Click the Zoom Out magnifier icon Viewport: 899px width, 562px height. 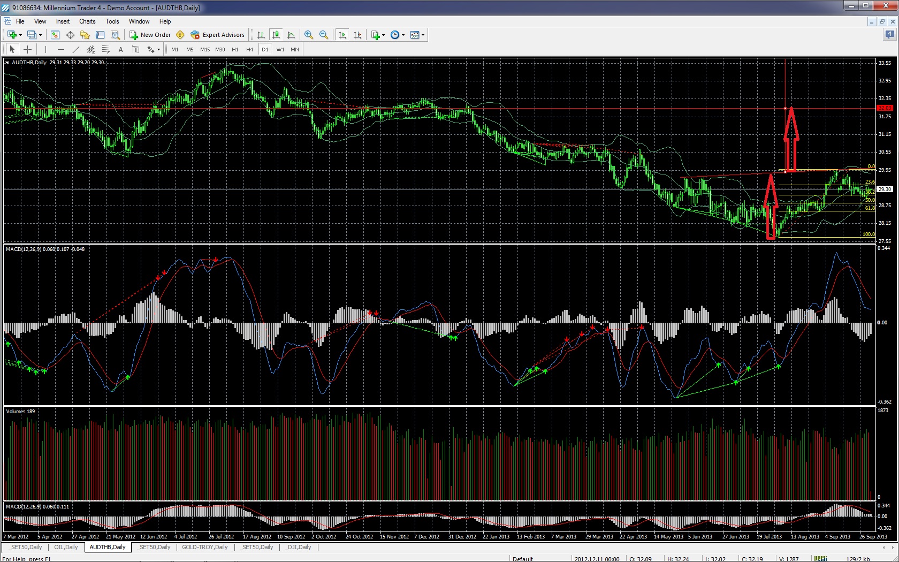(324, 35)
